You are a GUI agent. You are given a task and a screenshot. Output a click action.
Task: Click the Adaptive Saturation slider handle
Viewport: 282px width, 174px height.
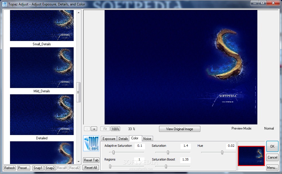click(113, 153)
